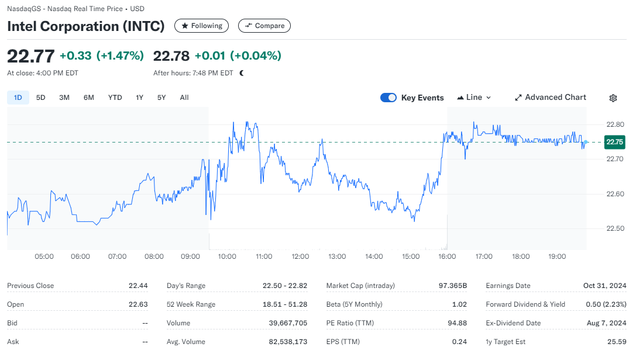The width and height of the screenshot is (636, 354).
Task: Click the Day's Range value 22.50 - 22.82
Action: [x=285, y=286]
